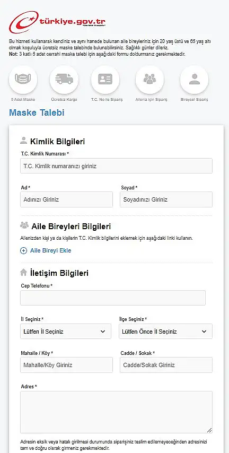229x453 pixels.
Task: Focus the Cep Telefonu input field
Action: coord(113,298)
